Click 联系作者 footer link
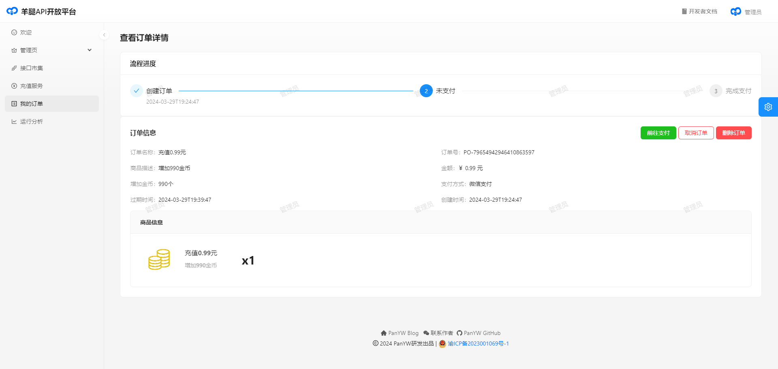 tap(438, 333)
